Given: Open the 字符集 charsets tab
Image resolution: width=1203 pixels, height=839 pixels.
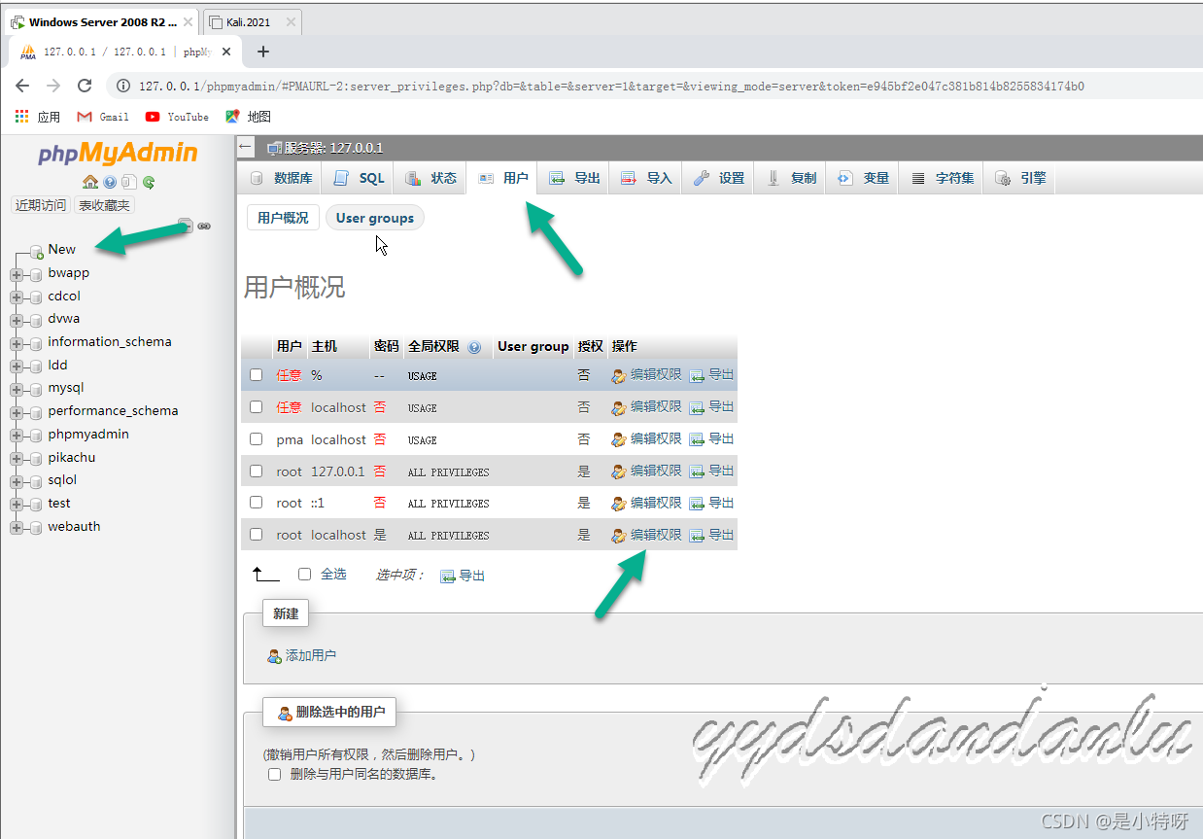Looking at the screenshot, I should 942,178.
